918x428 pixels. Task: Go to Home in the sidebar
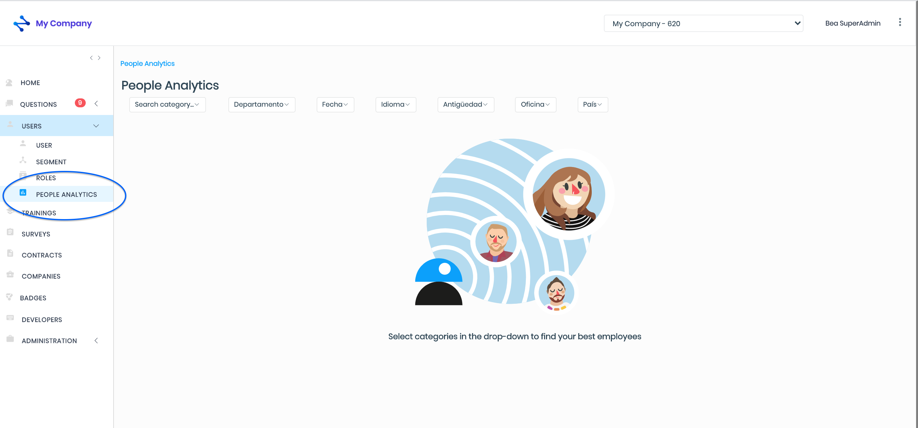pyautogui.click(x=30, y=83)
